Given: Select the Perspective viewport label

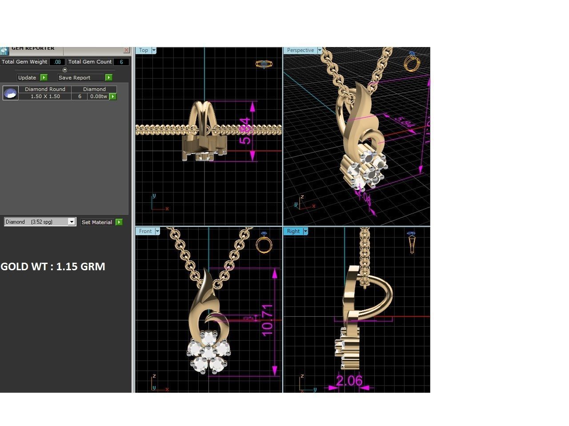Looking at the screenshot, I should click(301, 51).
